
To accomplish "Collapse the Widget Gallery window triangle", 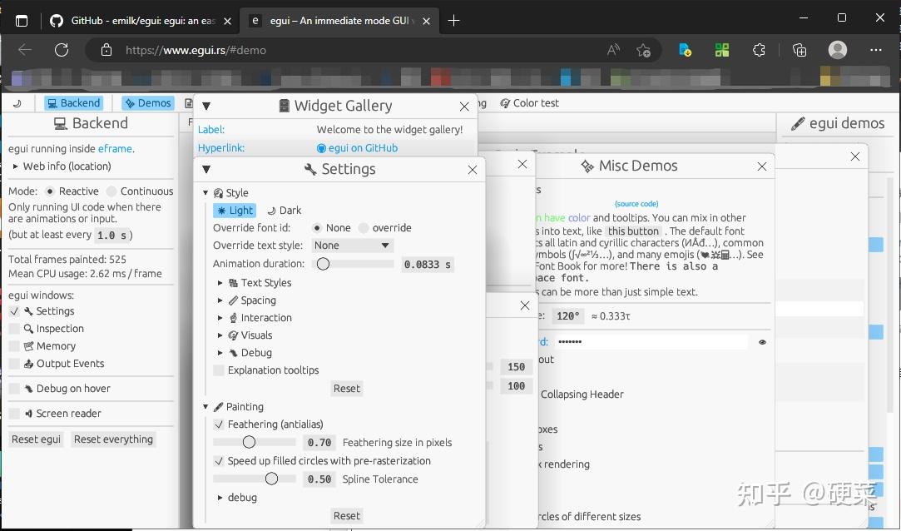I will tap(206, 106).
